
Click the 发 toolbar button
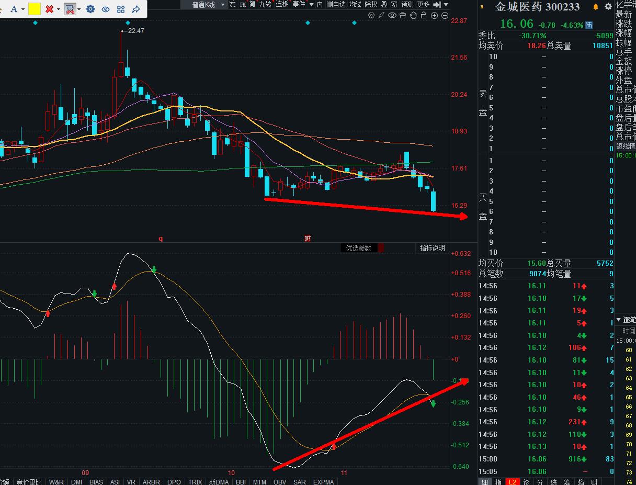[232, 4]
